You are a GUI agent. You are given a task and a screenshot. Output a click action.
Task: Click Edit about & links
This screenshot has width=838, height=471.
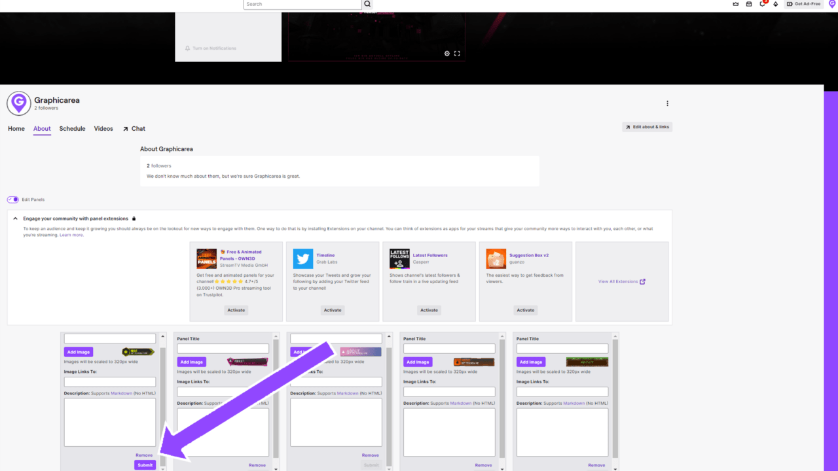coord(647,126)
